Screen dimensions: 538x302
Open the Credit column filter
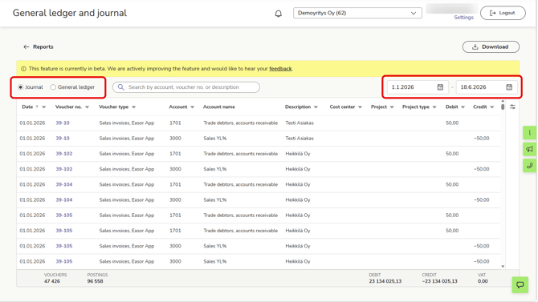(x=492, y=107)
